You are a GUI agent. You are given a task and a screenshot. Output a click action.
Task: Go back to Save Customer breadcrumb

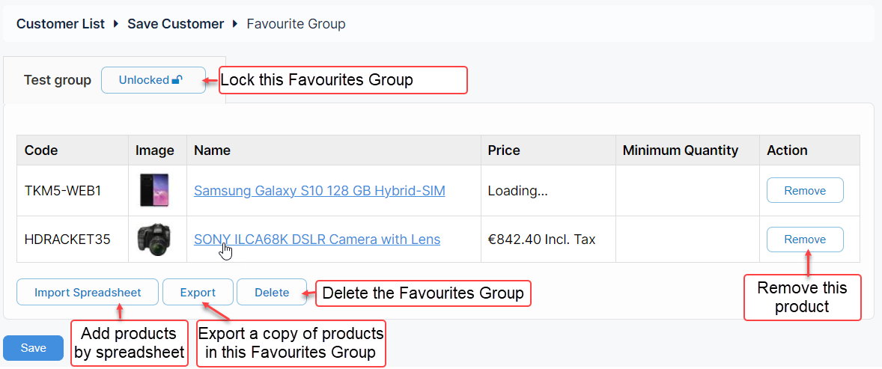(175, 24)
